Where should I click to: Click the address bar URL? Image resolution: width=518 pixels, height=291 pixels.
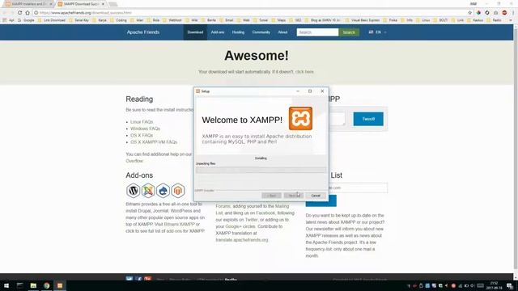pos(86,13)
